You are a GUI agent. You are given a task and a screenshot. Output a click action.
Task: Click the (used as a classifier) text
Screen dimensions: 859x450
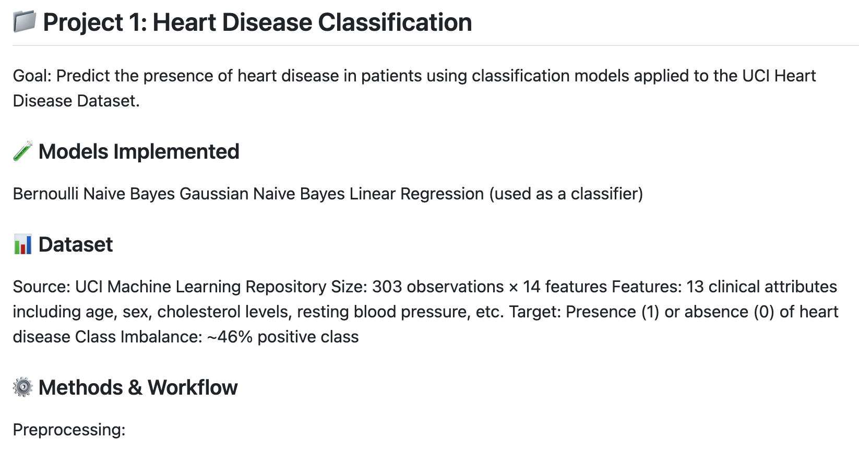pyautogui.click(x=566, y=194)
